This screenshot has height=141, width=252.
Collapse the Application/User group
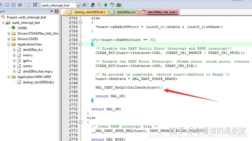[x=9, y=44]
